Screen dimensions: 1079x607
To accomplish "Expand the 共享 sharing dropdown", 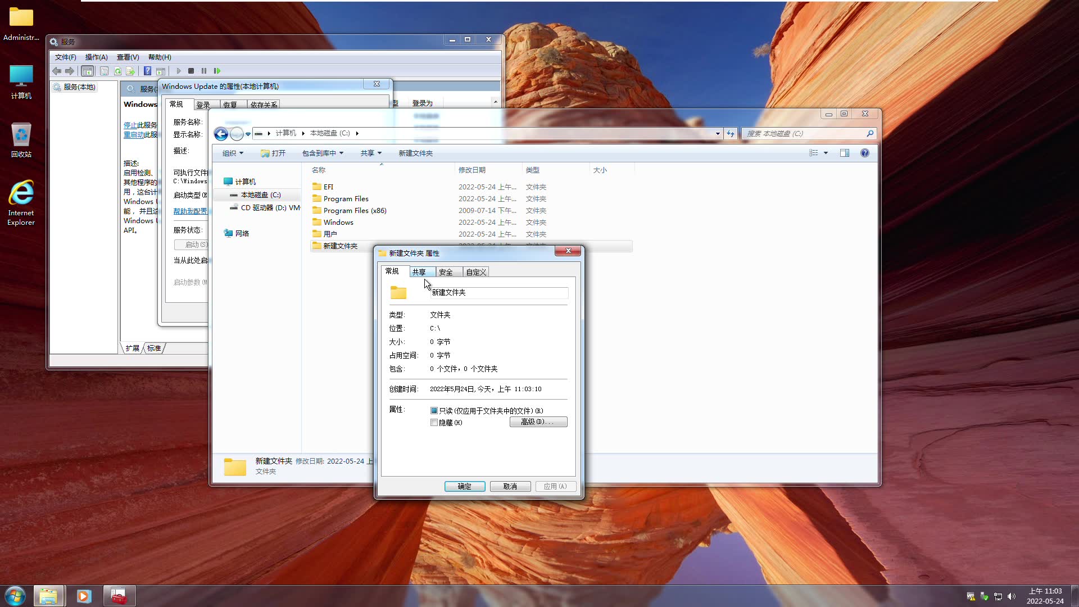I will 370,152.
